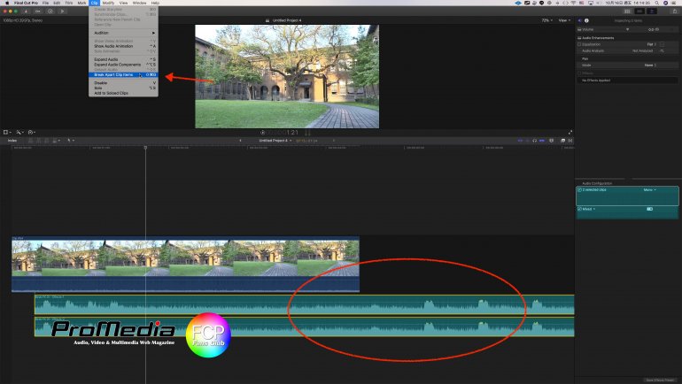Open the Modify menu
This screenshot has width=682, height=384.
click(x=108, y=3)
